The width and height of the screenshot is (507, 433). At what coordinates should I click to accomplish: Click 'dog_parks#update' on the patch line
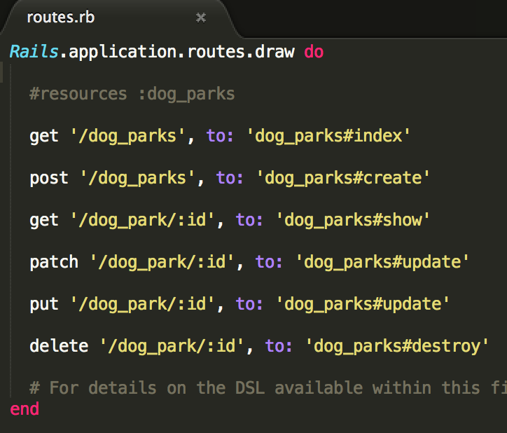382,262
